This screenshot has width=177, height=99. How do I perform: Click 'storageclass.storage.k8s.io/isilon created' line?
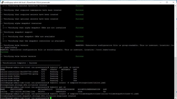point(24,85)
